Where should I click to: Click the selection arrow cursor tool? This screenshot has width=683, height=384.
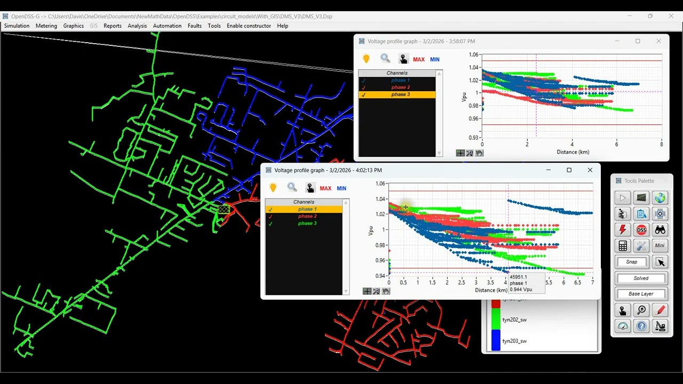click(660, 262)
